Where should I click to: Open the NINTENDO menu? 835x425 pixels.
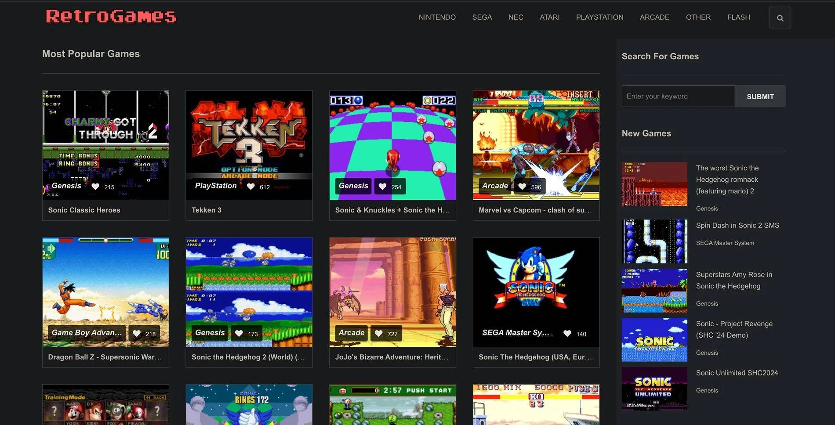[x=437, y=17]
